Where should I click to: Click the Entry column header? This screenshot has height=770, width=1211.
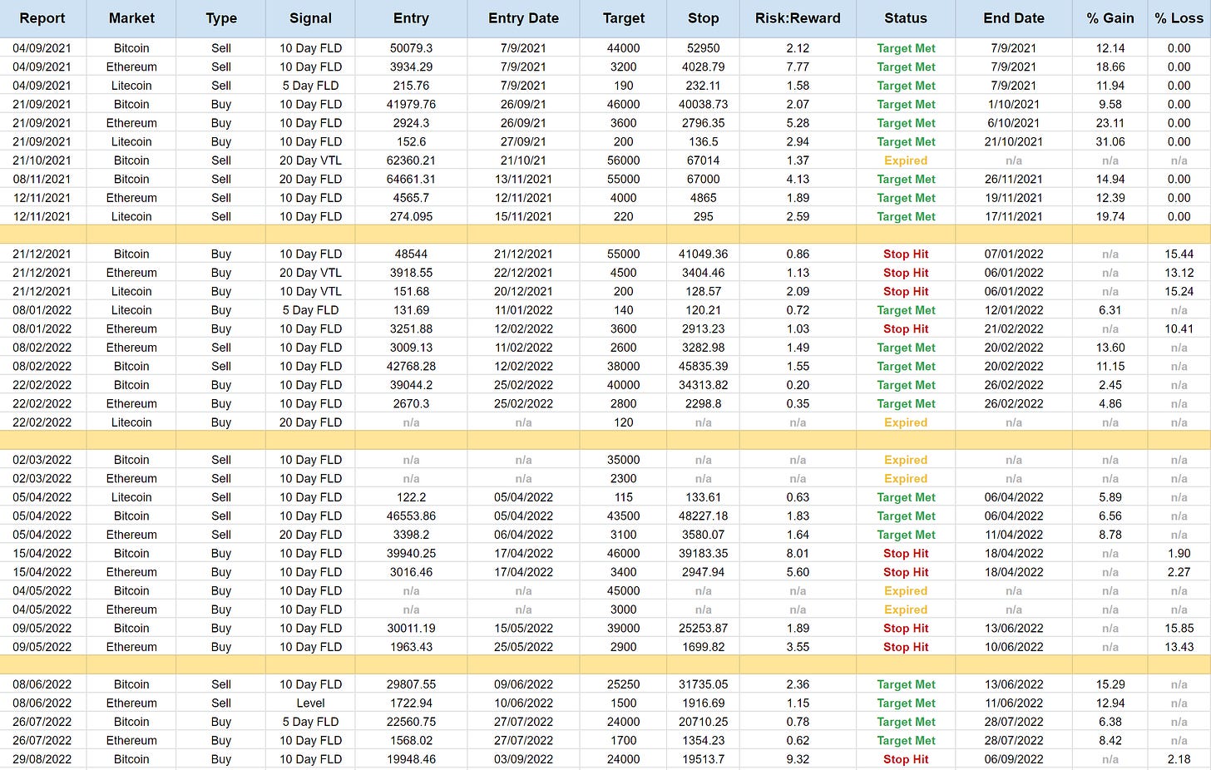click(411, 18)
